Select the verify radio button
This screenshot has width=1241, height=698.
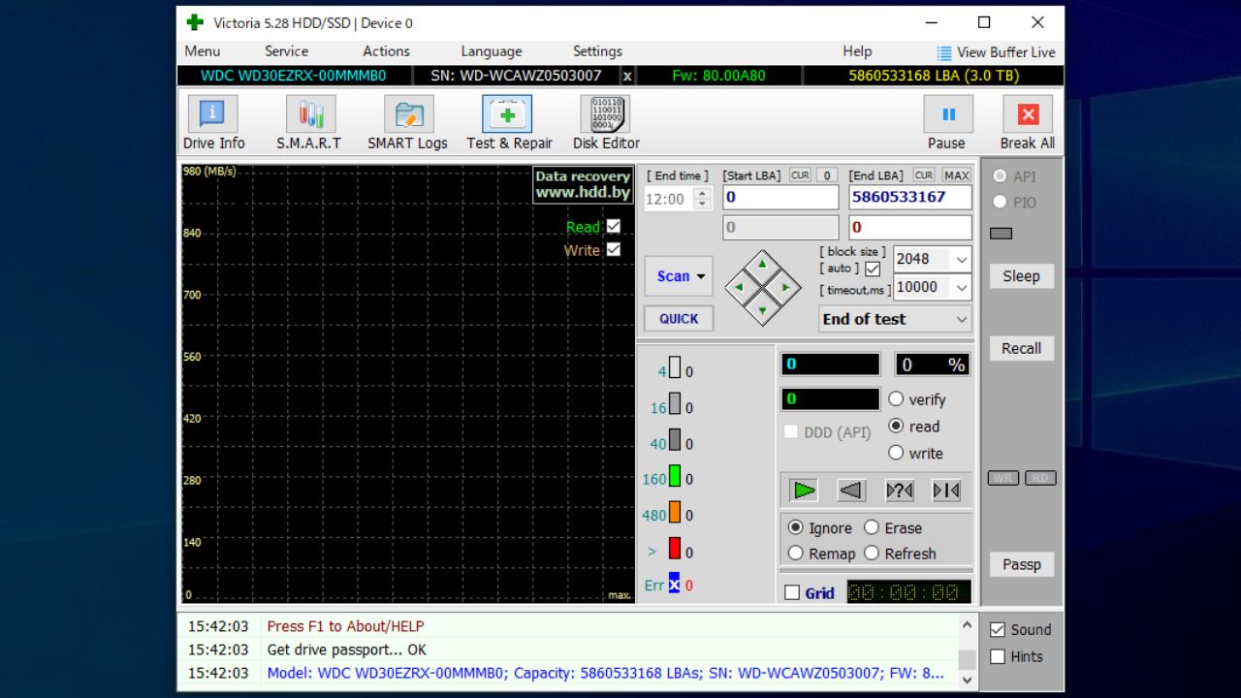pos(896,399)
